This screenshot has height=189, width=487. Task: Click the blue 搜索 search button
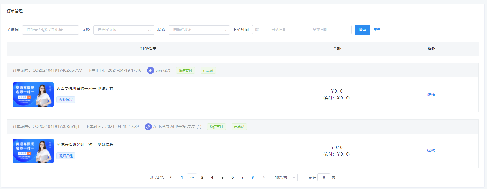point(362,30)
